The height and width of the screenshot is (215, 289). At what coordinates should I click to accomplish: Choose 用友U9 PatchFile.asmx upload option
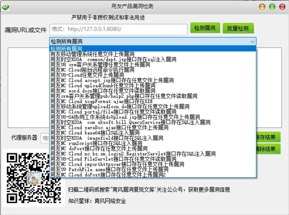pos(153,169)
